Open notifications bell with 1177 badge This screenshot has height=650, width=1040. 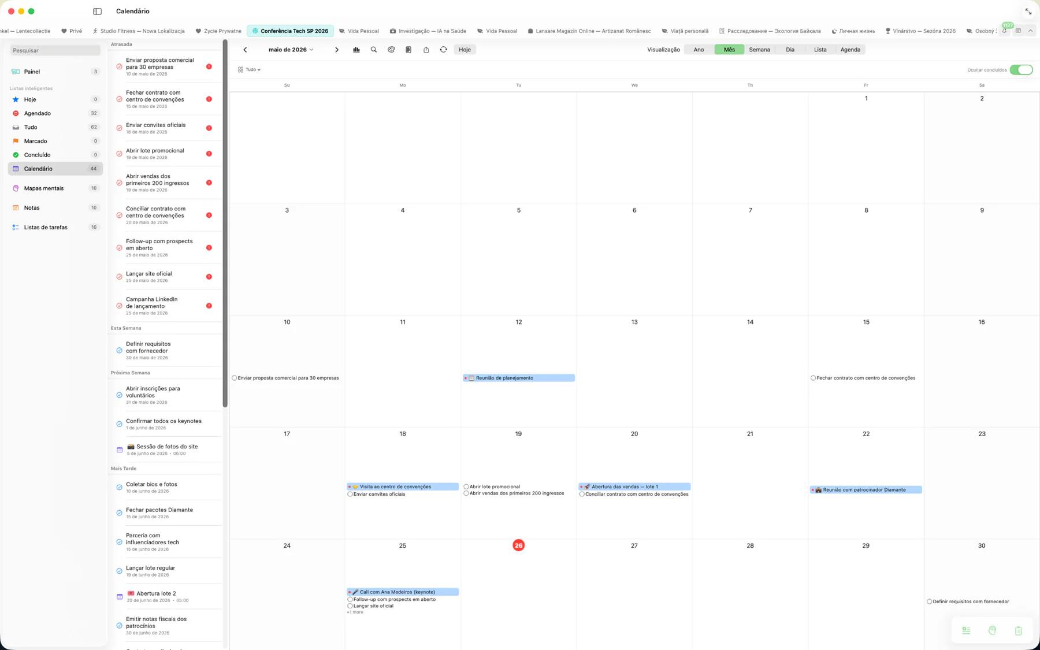pyautogui.click(x=1005, y=30)
